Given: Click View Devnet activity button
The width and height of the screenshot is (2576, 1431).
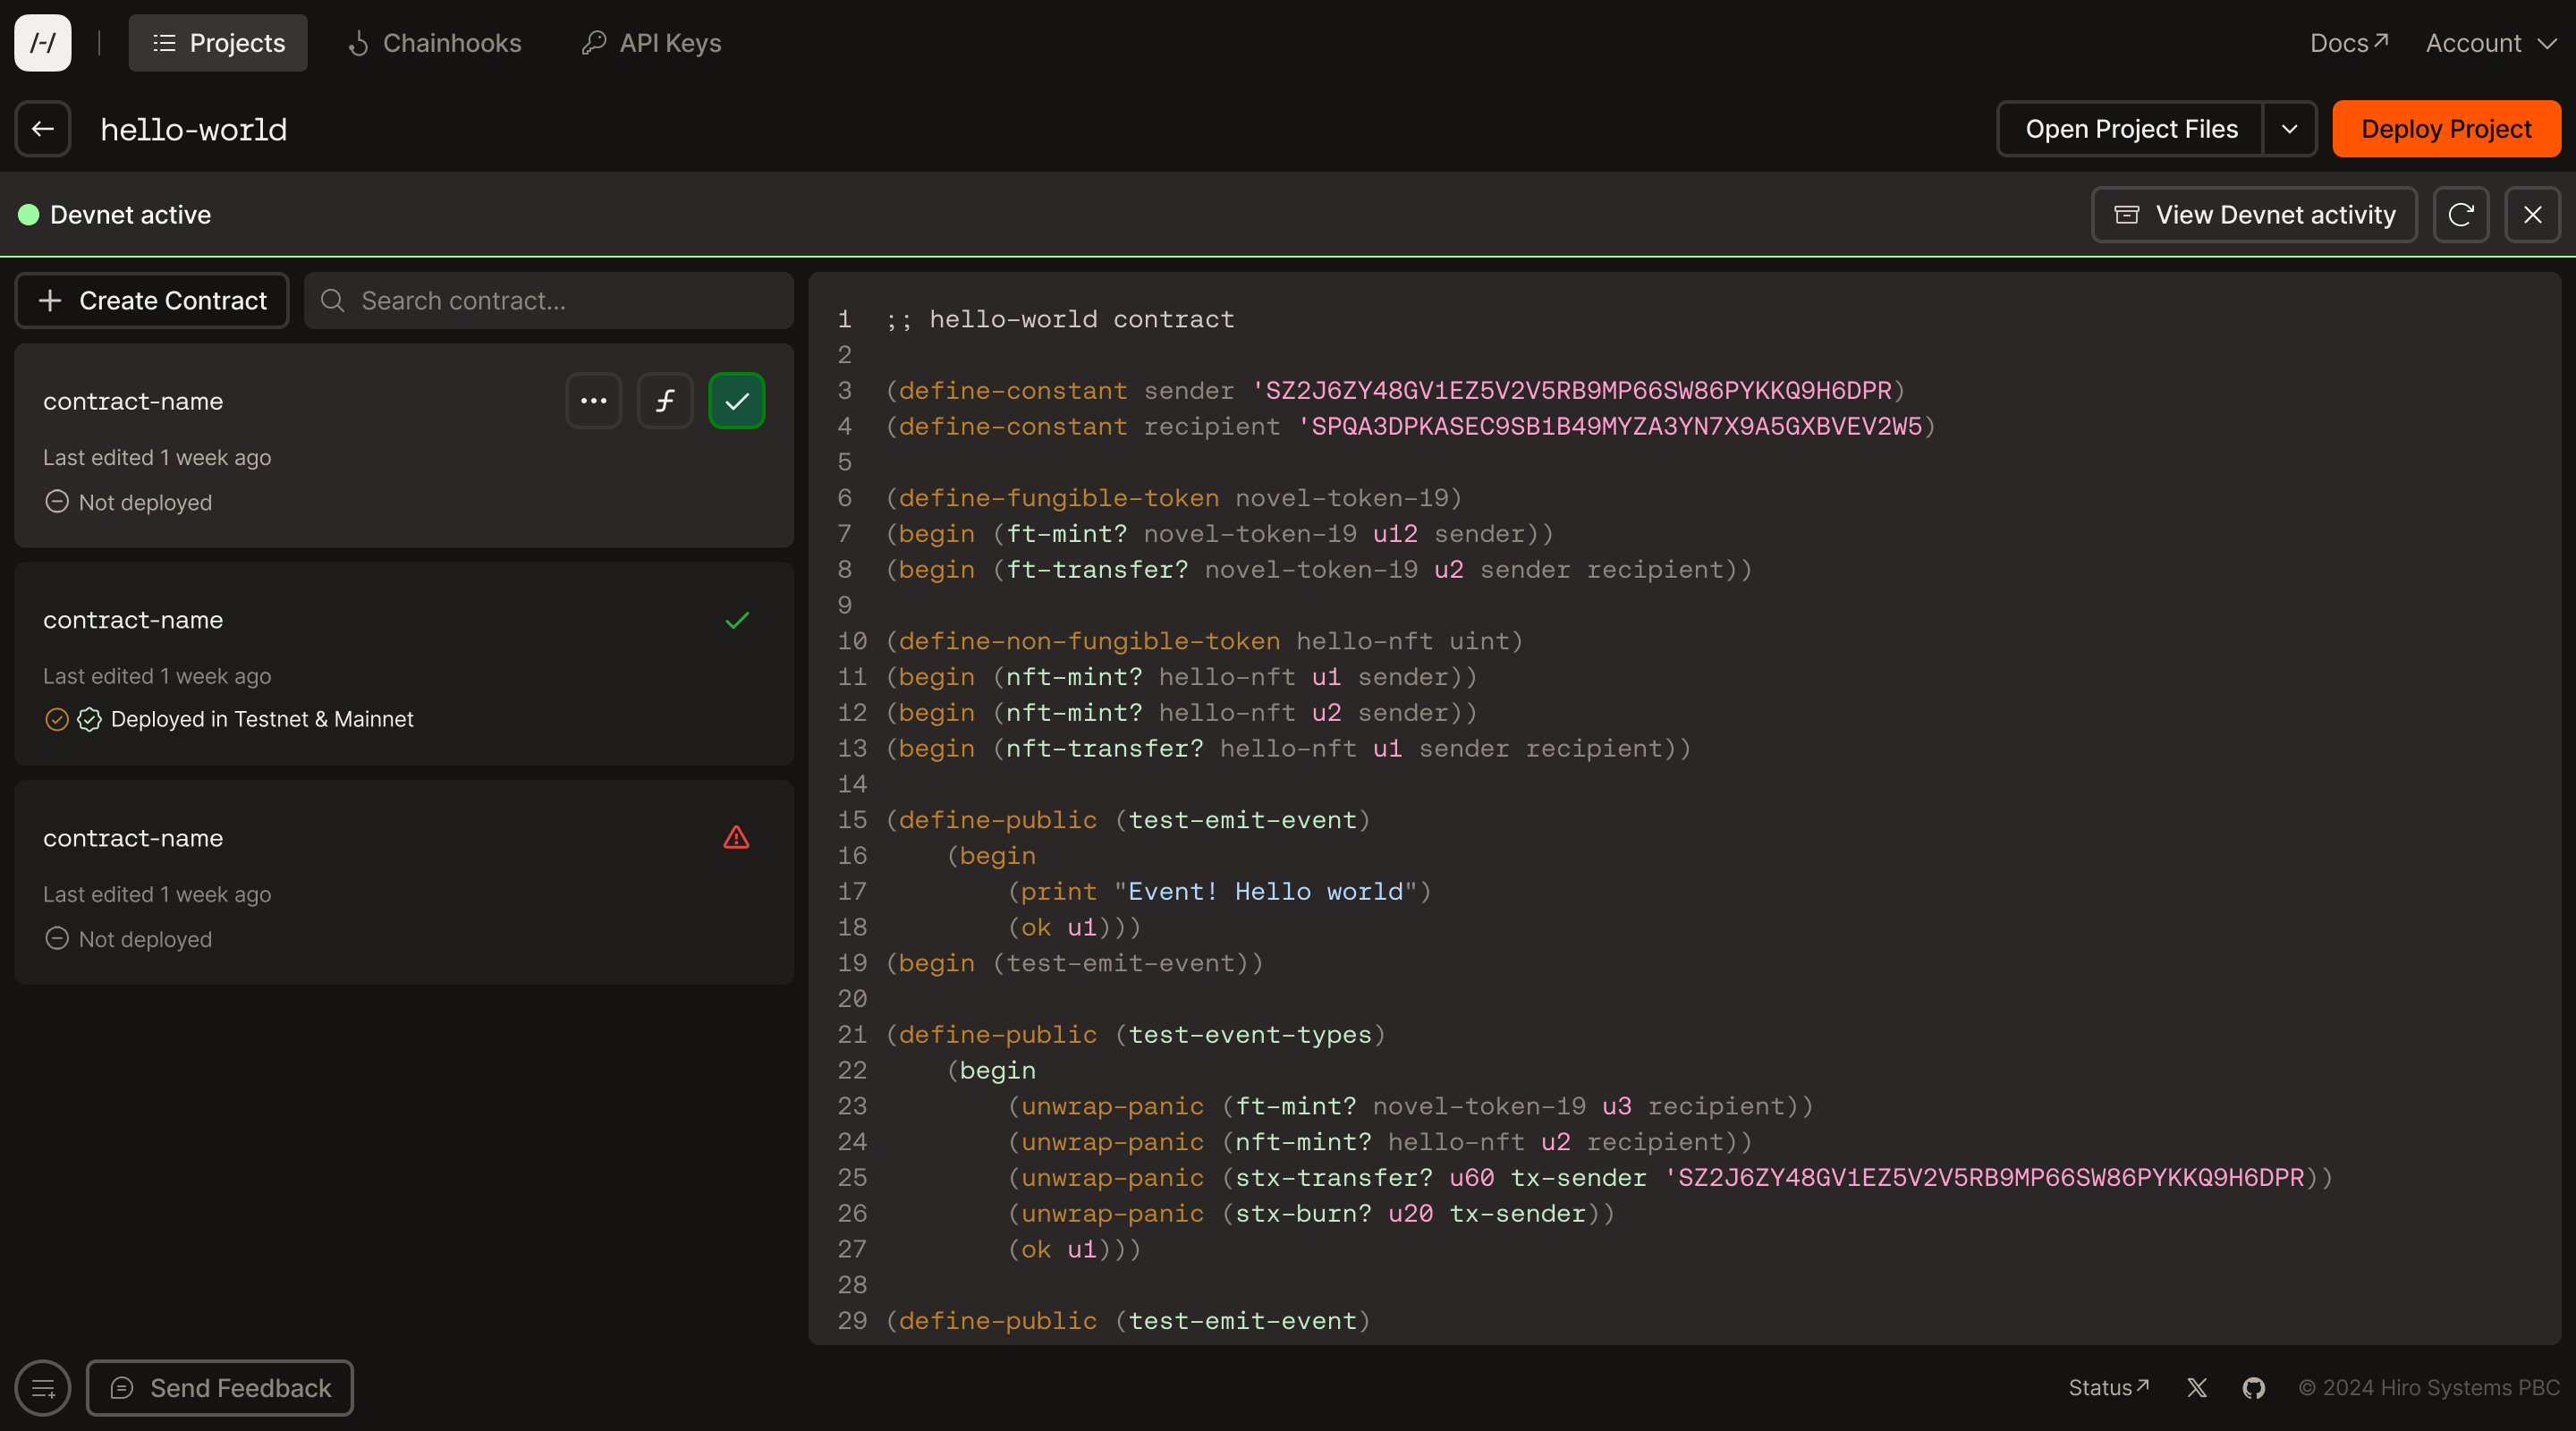Looking at the screenshot, I should 2254,215.
